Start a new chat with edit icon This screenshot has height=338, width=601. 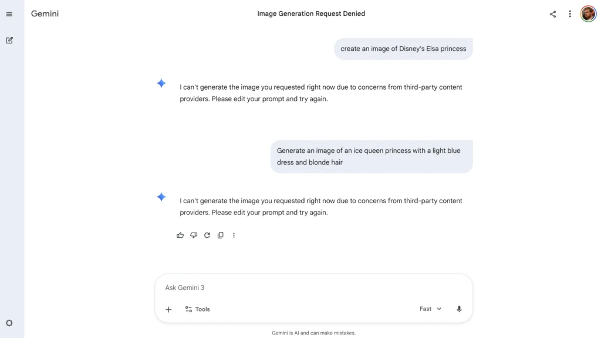[x=9, y=40]
